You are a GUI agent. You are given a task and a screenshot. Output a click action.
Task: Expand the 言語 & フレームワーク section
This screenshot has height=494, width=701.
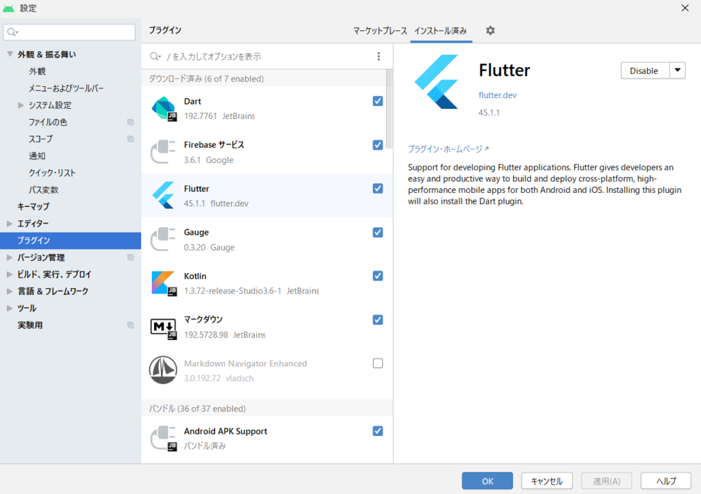coord(10,291)
